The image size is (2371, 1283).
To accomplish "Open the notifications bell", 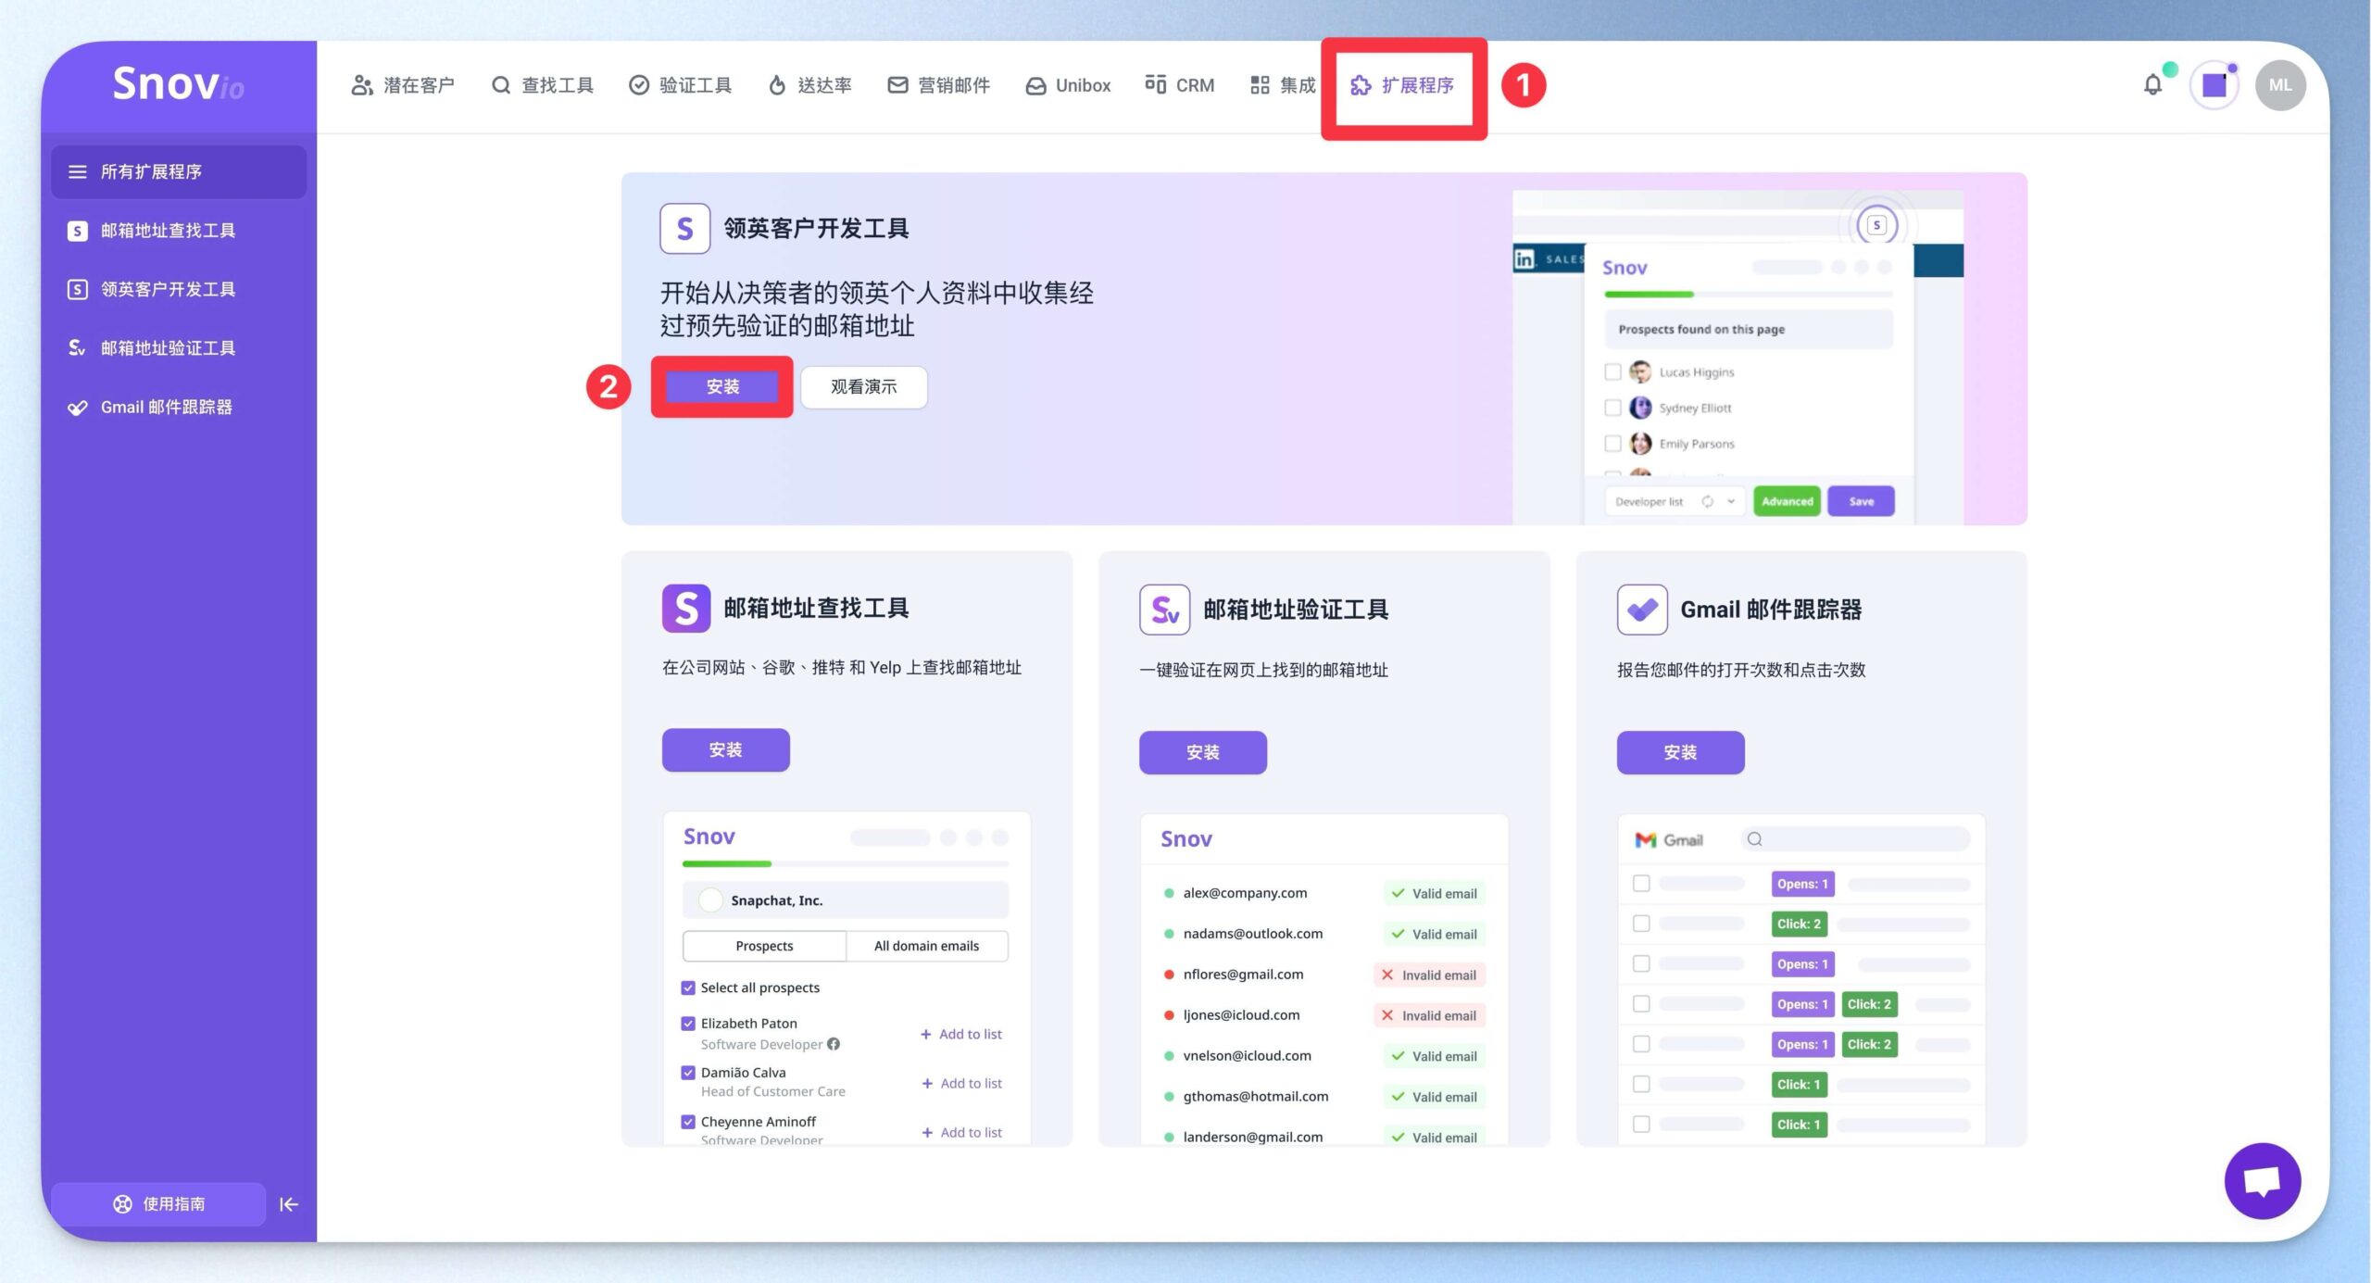I will [2152, 85].
